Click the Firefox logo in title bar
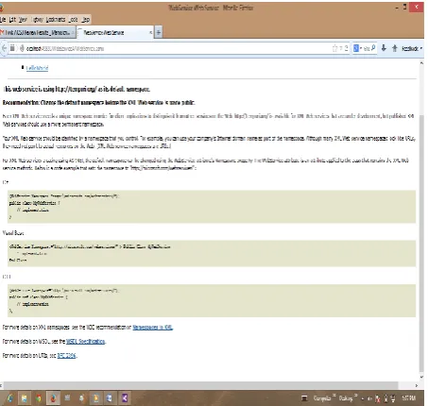The width and height of the screenshot is (428, 406). click(2, 8)
